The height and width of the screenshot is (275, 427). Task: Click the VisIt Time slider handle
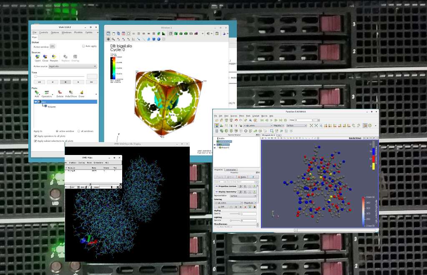point(36,76)
